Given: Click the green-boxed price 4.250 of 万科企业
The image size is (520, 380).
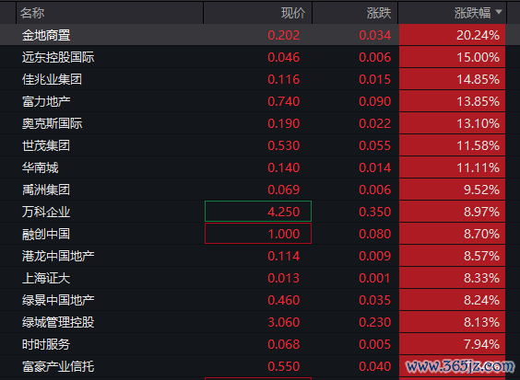Looking at the screenshot, I should pos(258,212).
